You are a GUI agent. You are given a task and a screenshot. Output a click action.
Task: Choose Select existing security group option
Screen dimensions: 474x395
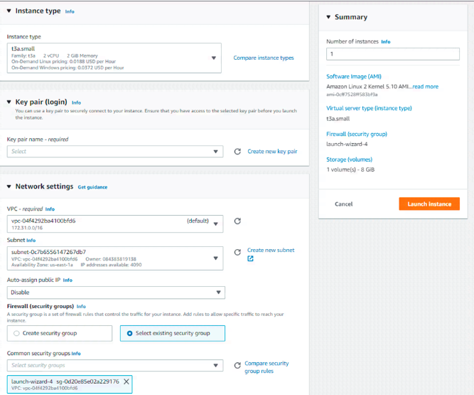click(x=173, y=333)
